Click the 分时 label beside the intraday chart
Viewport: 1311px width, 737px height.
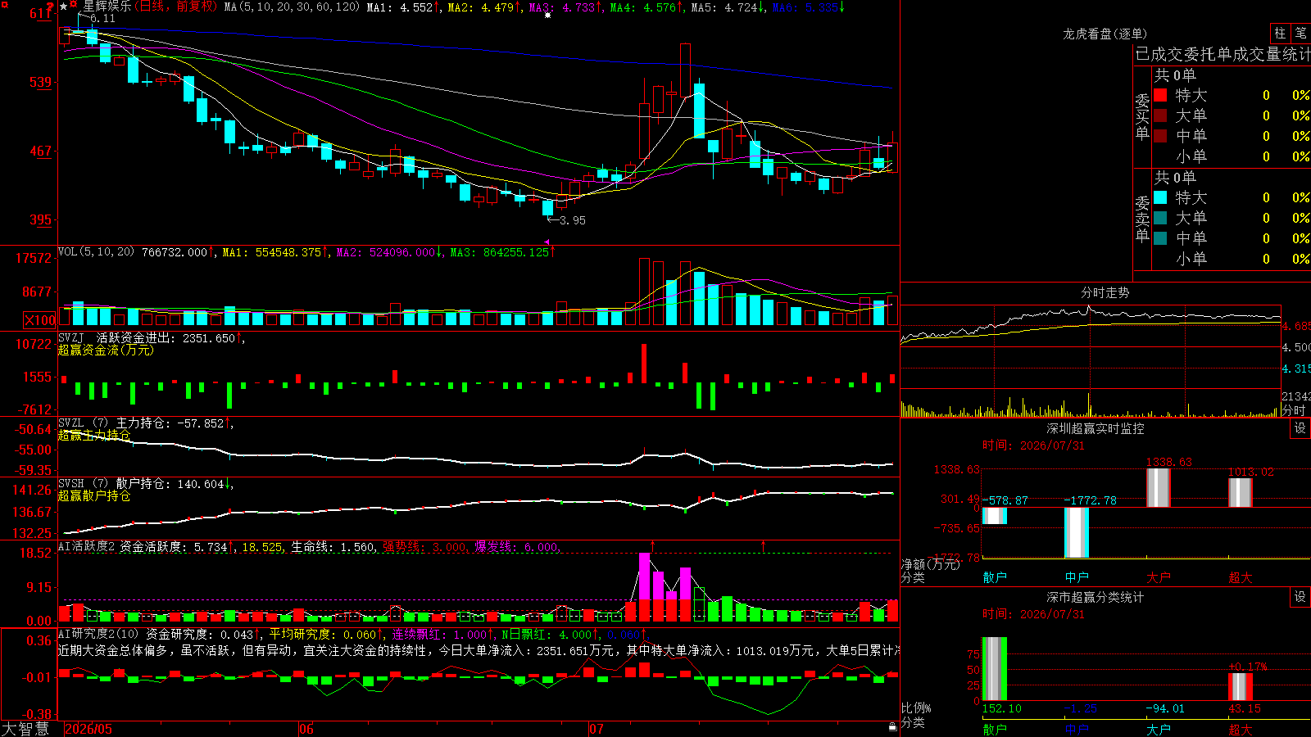(1294, 410)
